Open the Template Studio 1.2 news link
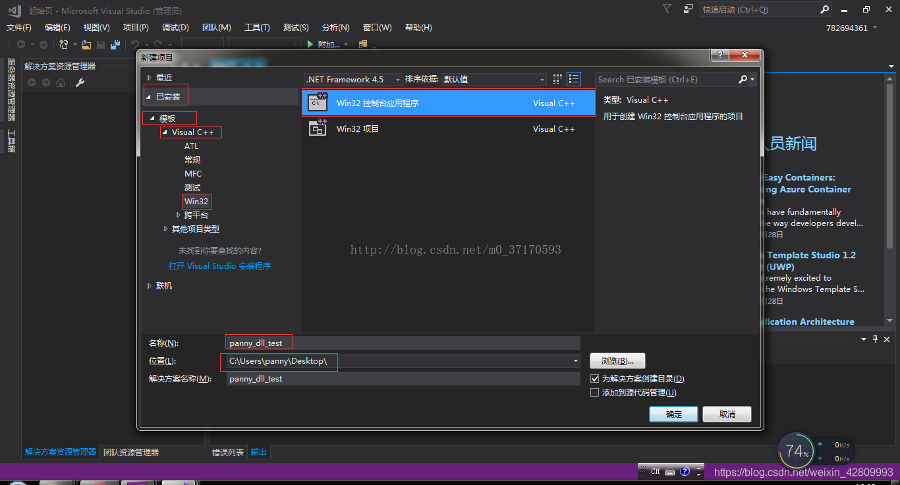This screenshot has width=900, height=485. 810,261
